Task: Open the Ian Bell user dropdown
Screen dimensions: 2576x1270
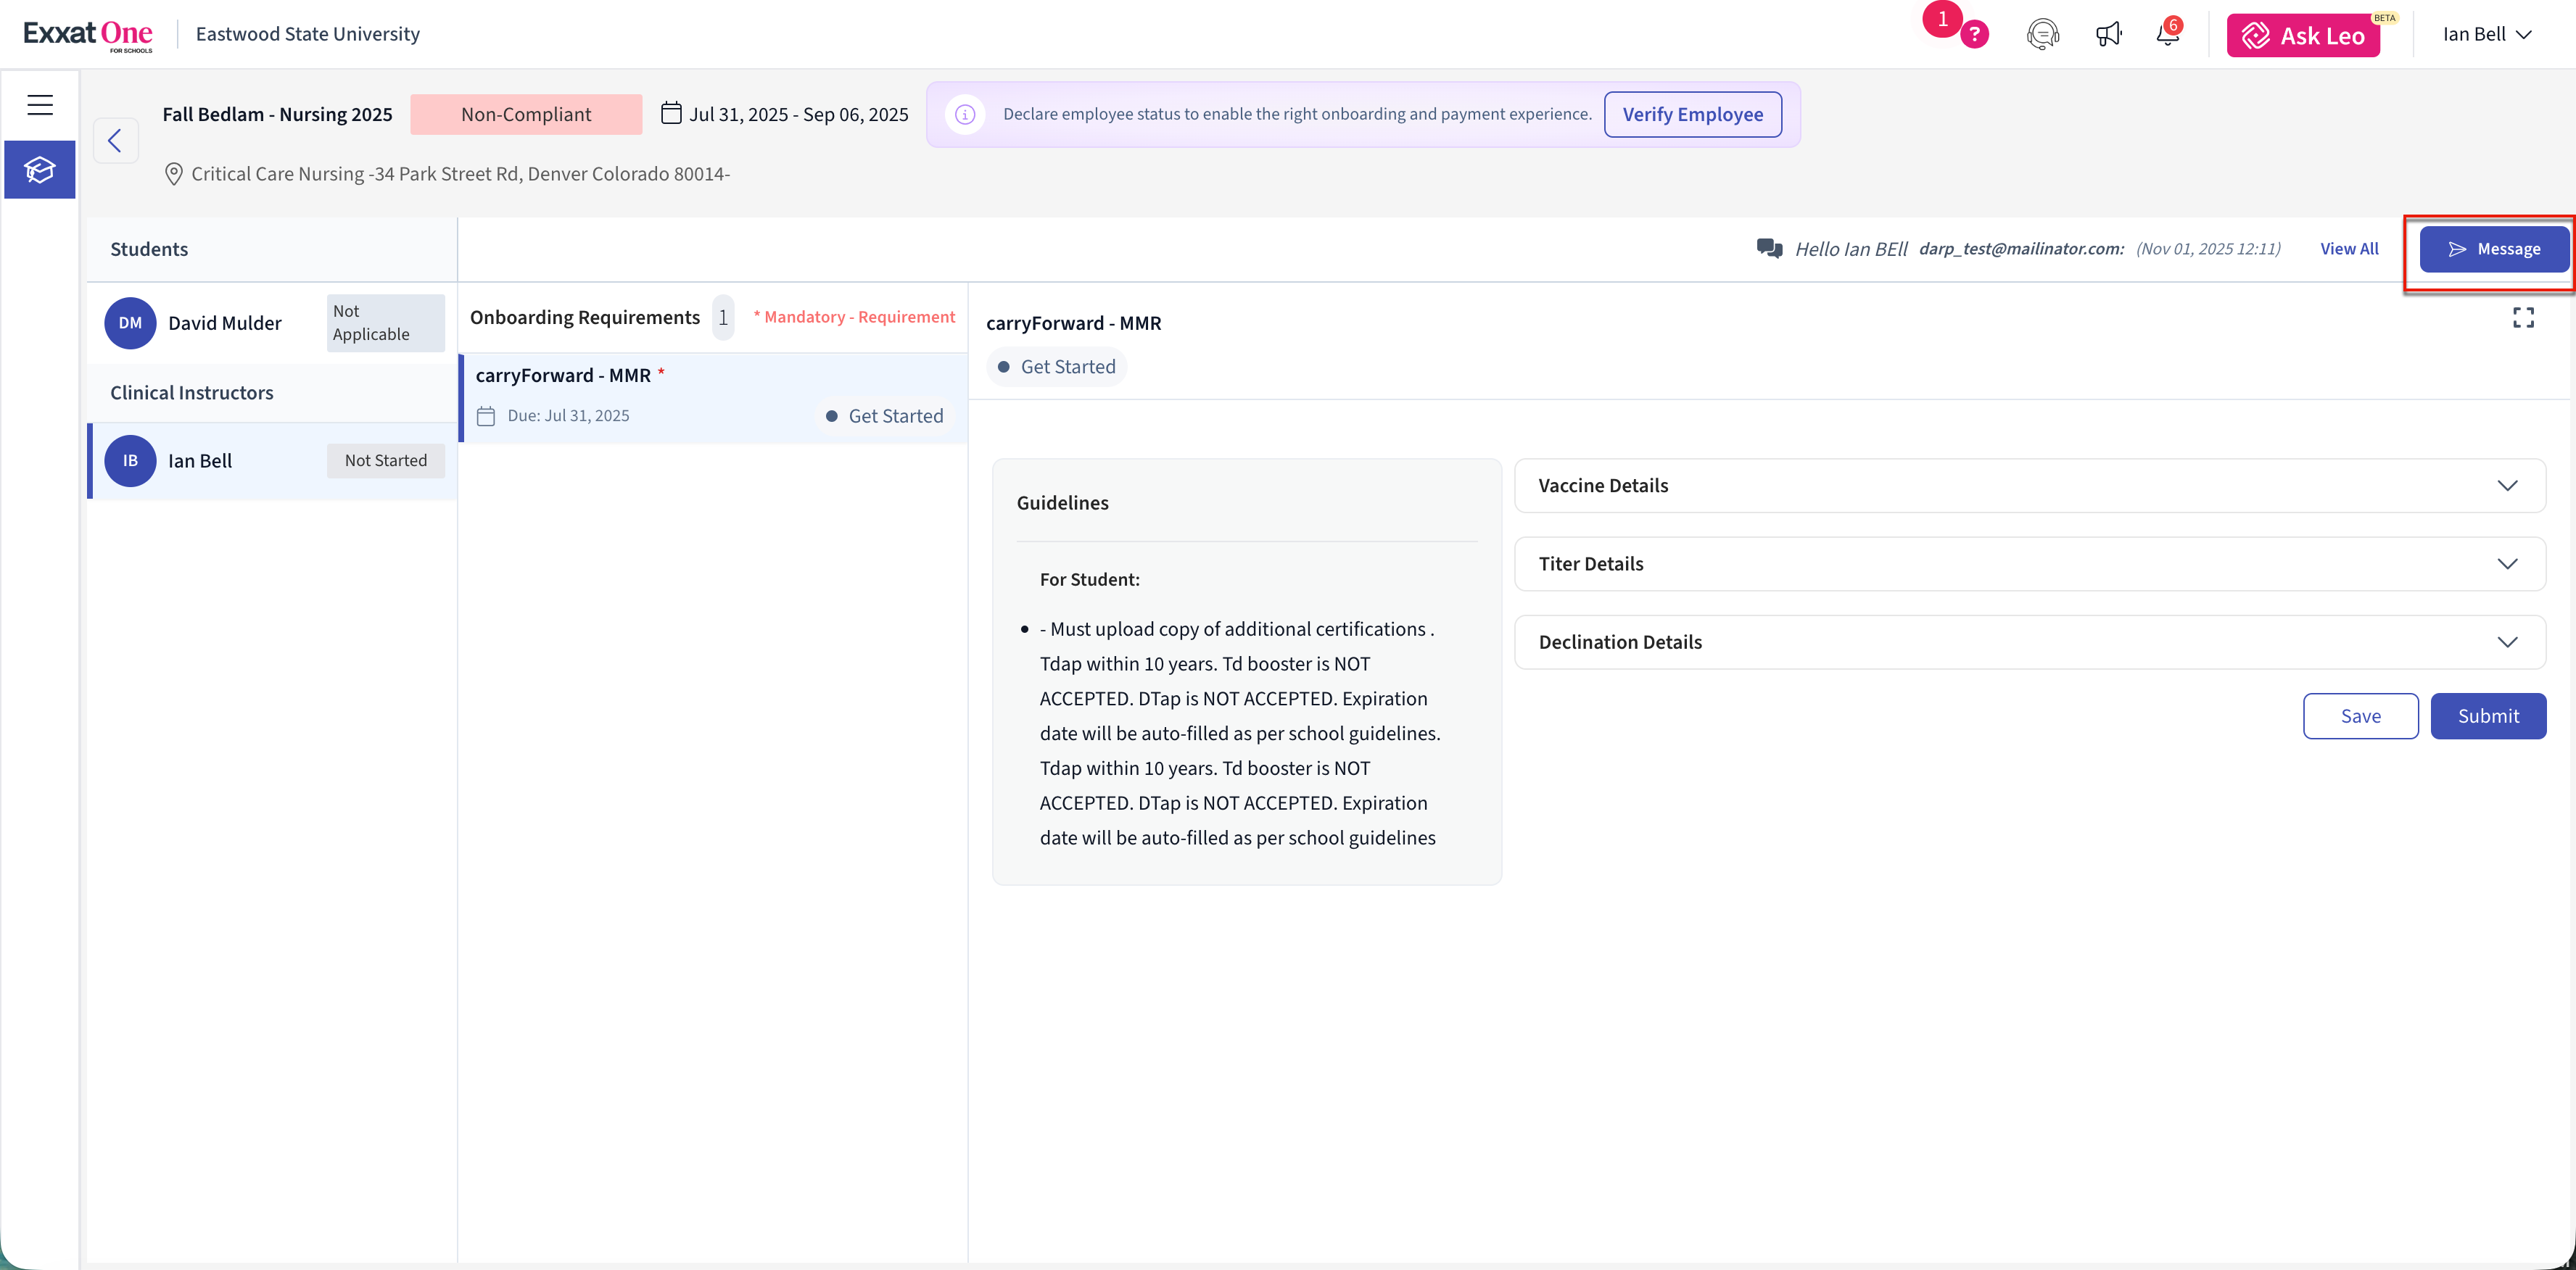Action: (x=2486, y=35)
